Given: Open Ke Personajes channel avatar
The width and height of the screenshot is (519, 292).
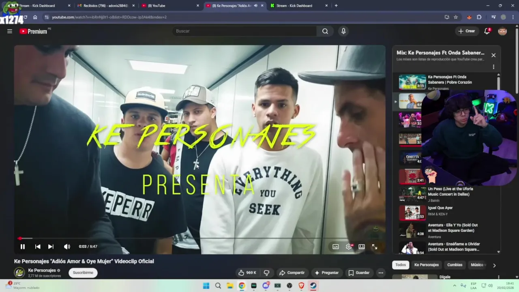Looking at the screenshot, I should pos(19,273).
